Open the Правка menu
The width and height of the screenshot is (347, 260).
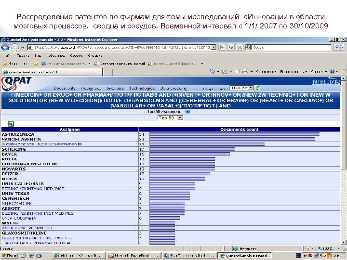tap(23, 56)
